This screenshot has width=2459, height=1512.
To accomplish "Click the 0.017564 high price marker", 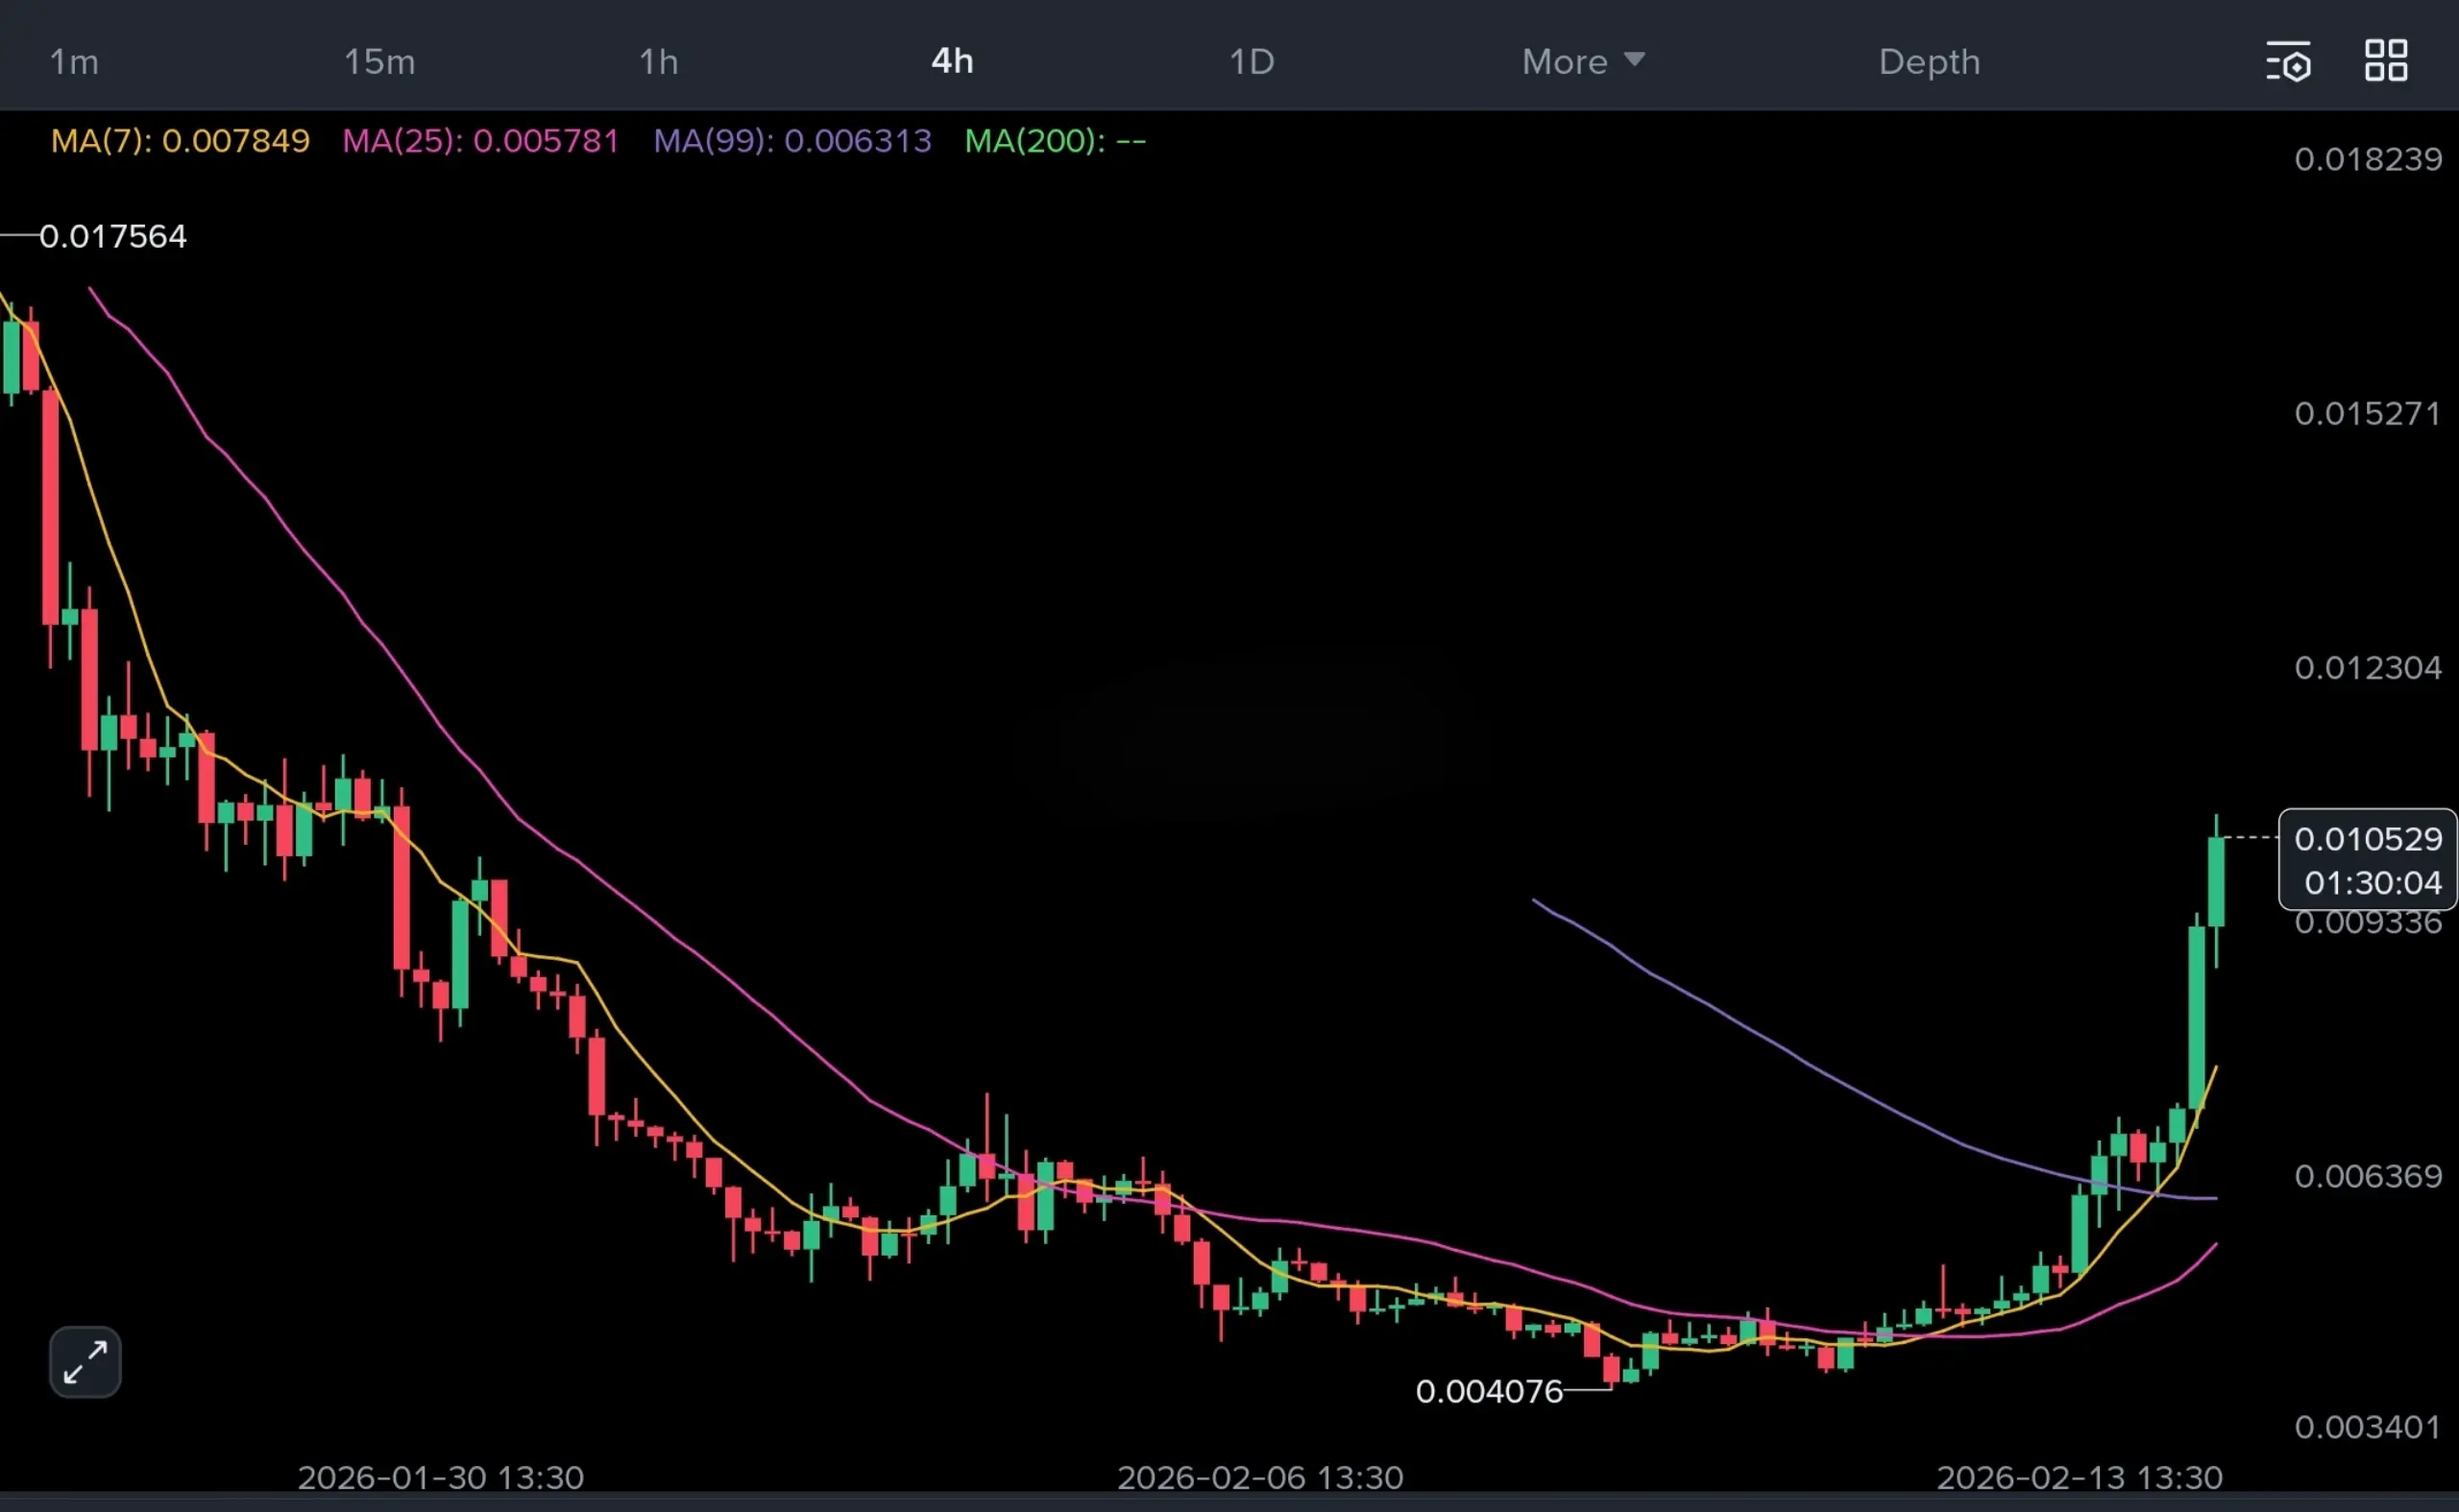I will coord(112,237).
